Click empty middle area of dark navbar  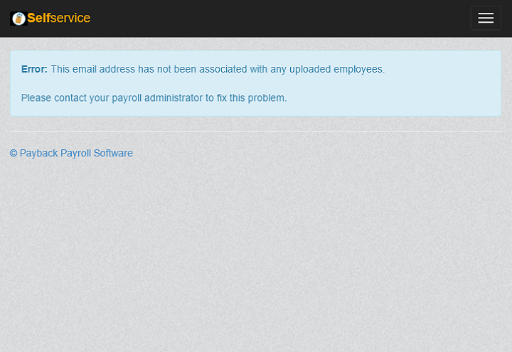284,18
